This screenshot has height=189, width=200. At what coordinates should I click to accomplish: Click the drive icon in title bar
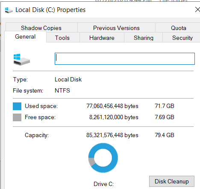[9, 10]
